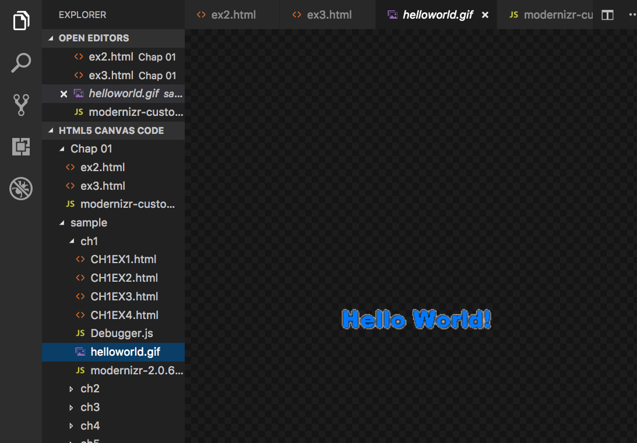
Task: Click the Debug icon at the sidebar bottom
Action: click(21, 189)
